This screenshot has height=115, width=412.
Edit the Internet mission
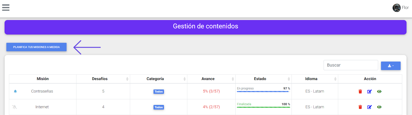click(x=370, y=107)
